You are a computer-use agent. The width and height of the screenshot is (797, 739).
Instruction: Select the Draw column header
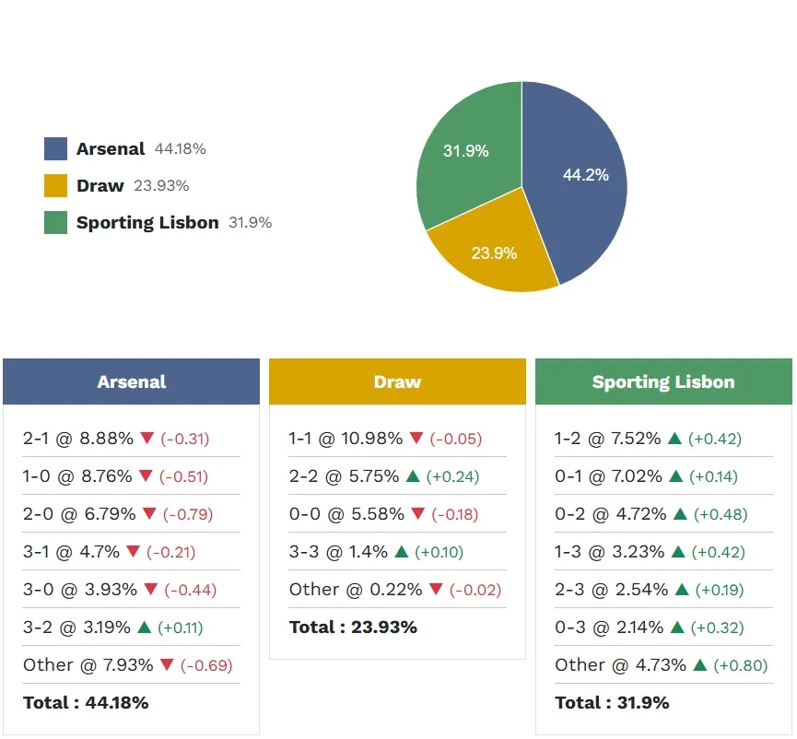click(x=397, y=382)
